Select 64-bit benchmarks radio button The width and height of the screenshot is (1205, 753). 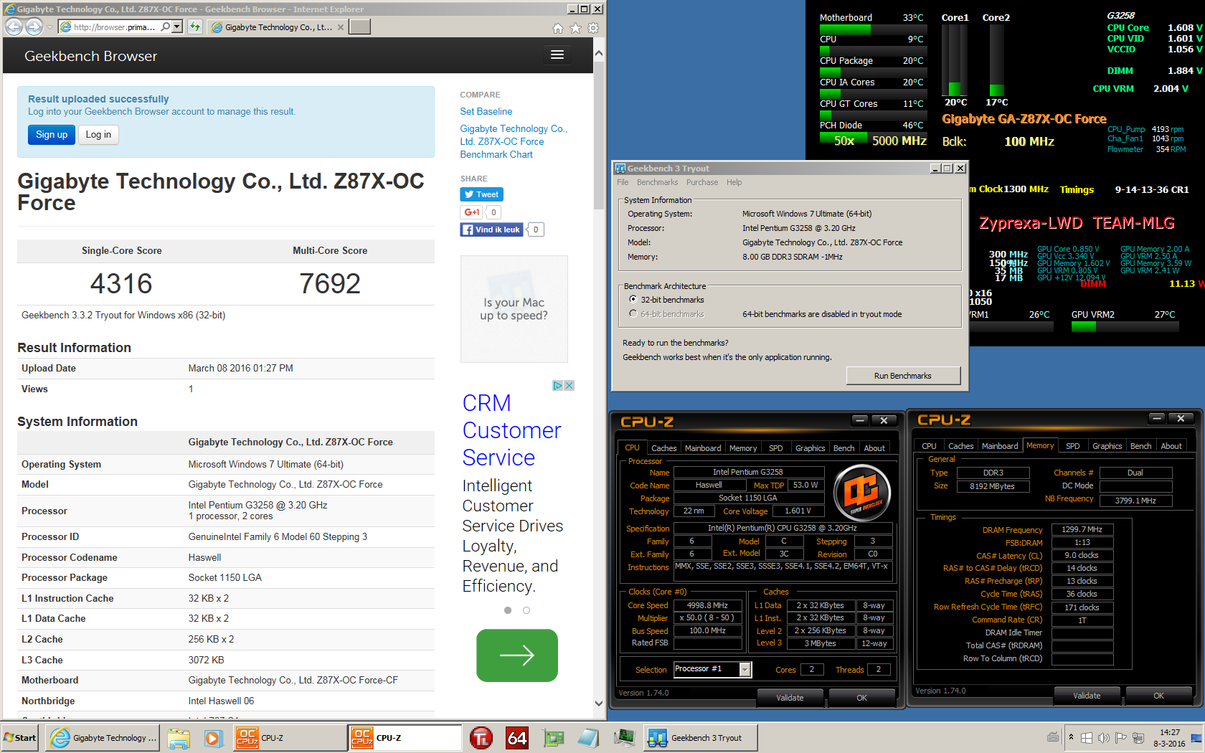point(633,314)
